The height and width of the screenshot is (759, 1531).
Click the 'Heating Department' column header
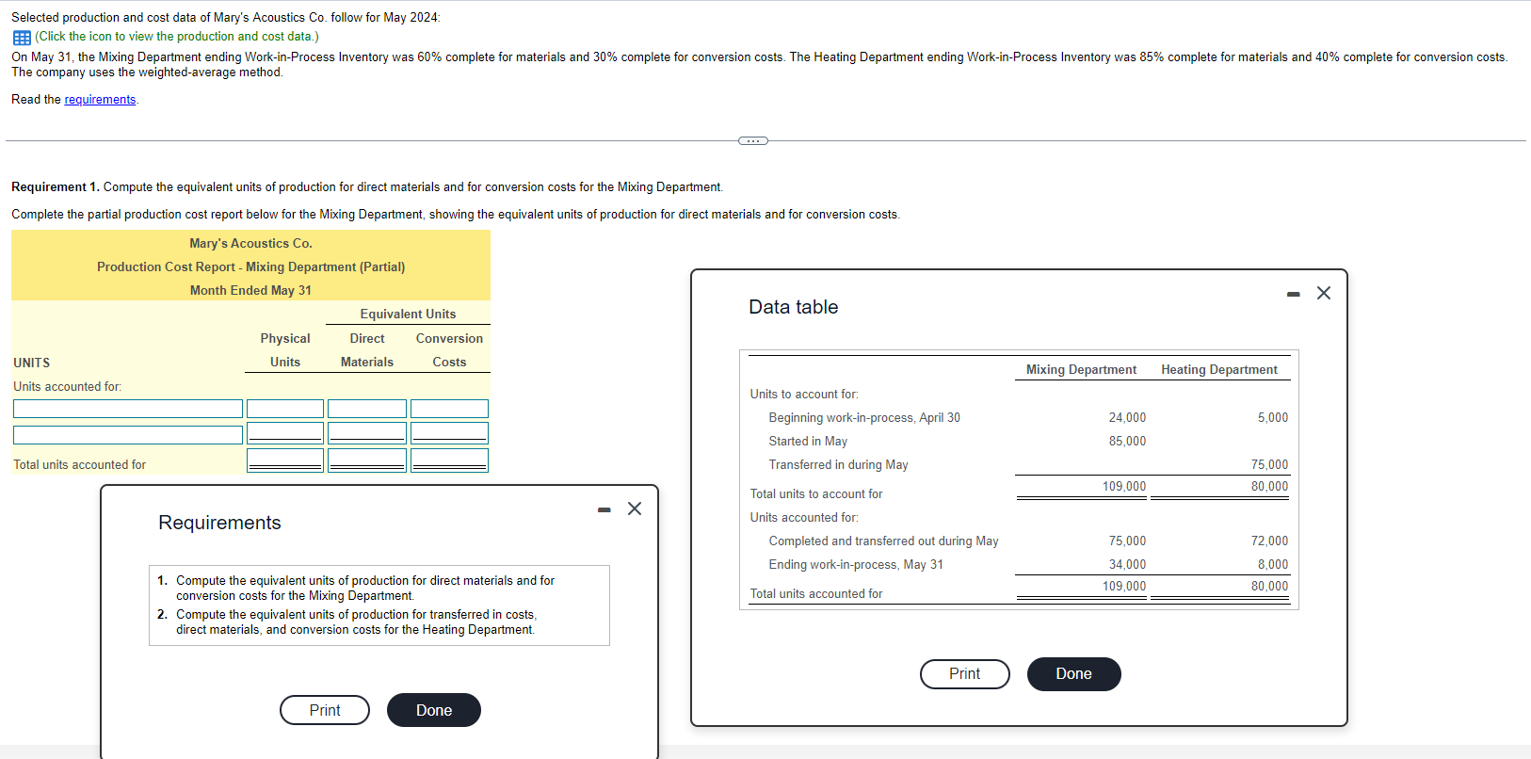pyautogui.click(x=1219, y=370)
